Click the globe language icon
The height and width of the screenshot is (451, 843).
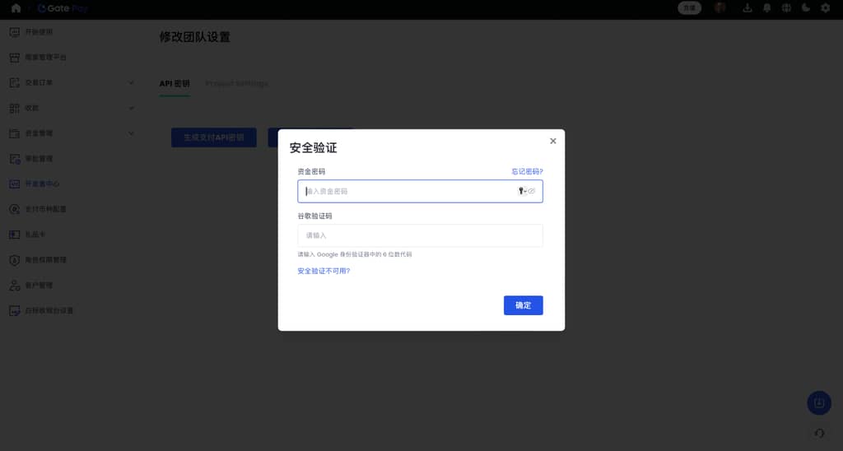click(786, 8)
